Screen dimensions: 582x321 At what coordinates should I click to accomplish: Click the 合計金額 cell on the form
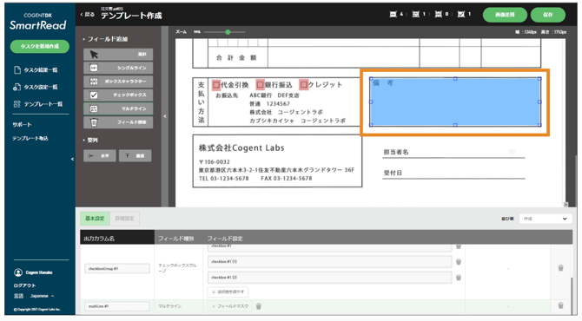pyautogui.click(x=236, y=58)
